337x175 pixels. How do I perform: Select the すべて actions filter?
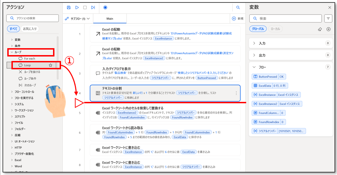(13, 29)
